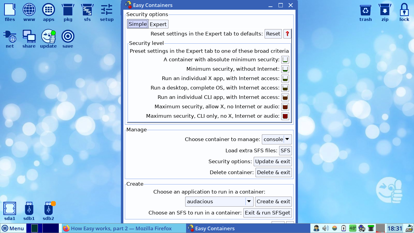
Task: Click the speaker volume tray icon
Action: point(326,228)
